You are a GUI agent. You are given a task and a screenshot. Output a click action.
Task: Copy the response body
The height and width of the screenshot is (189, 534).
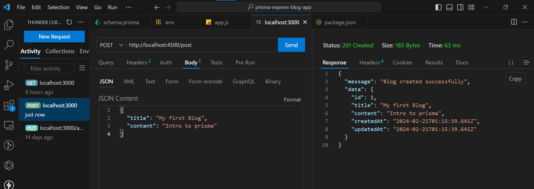point(515,79)
